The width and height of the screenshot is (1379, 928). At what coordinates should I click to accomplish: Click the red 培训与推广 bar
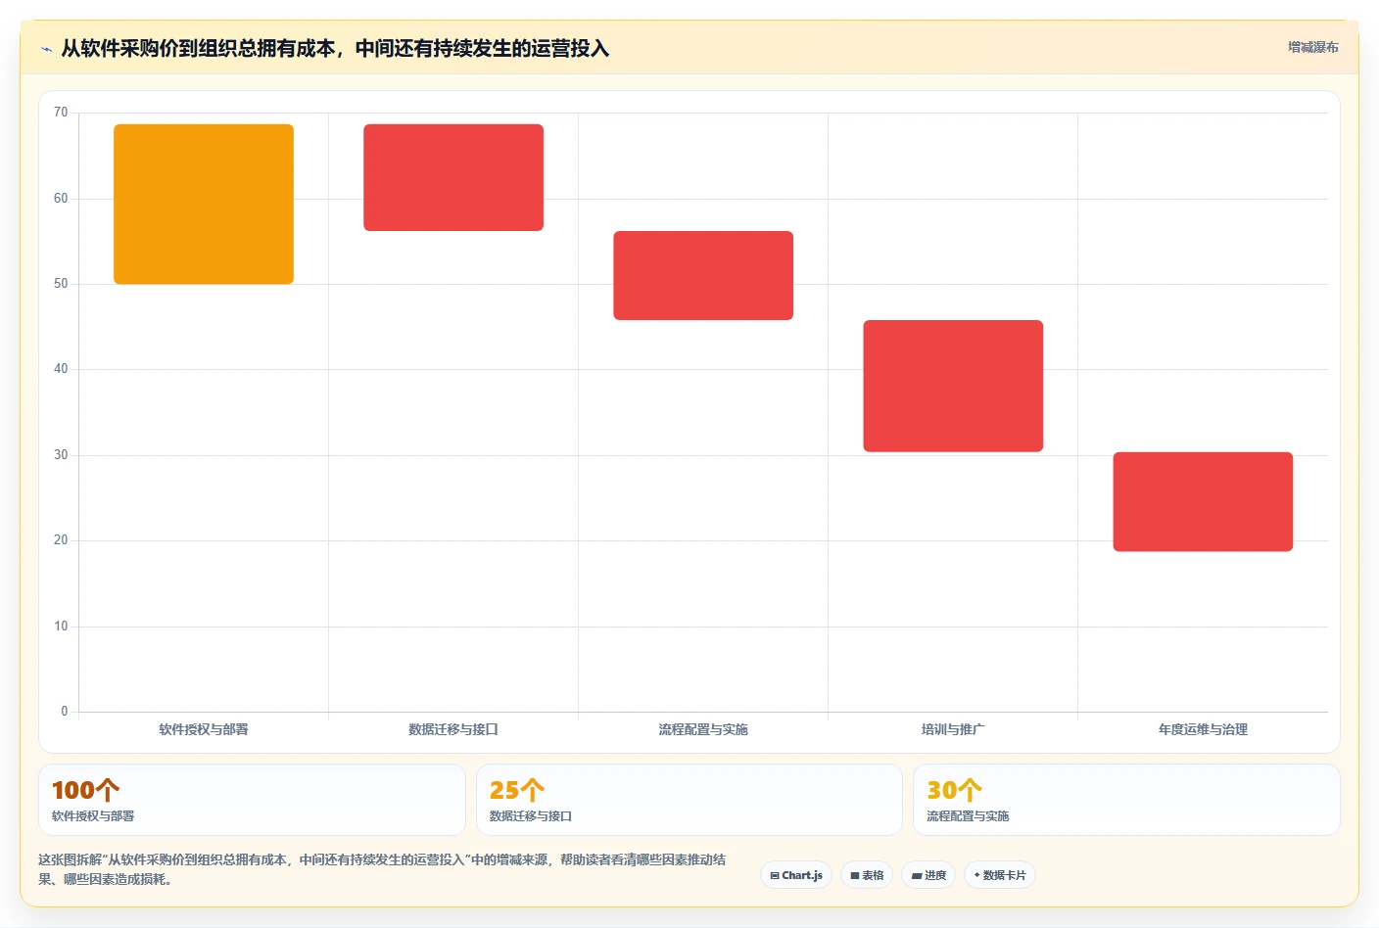click(953, 386)
